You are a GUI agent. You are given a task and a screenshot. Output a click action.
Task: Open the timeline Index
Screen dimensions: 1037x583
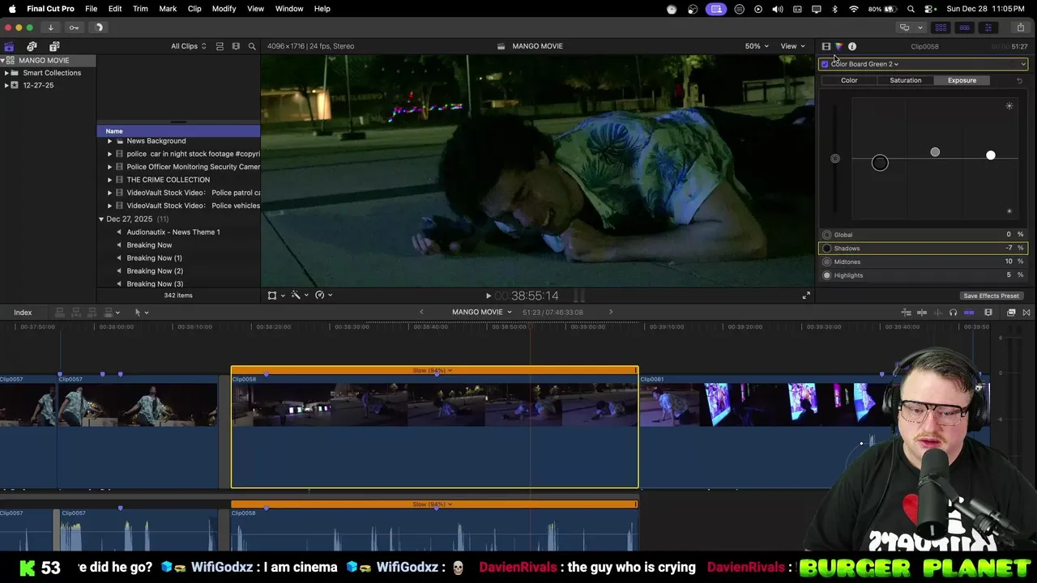click(x=23, y=313)
